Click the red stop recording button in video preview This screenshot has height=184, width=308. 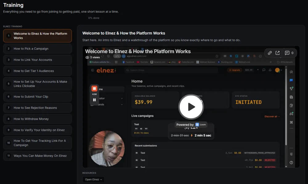coord(95,89)
